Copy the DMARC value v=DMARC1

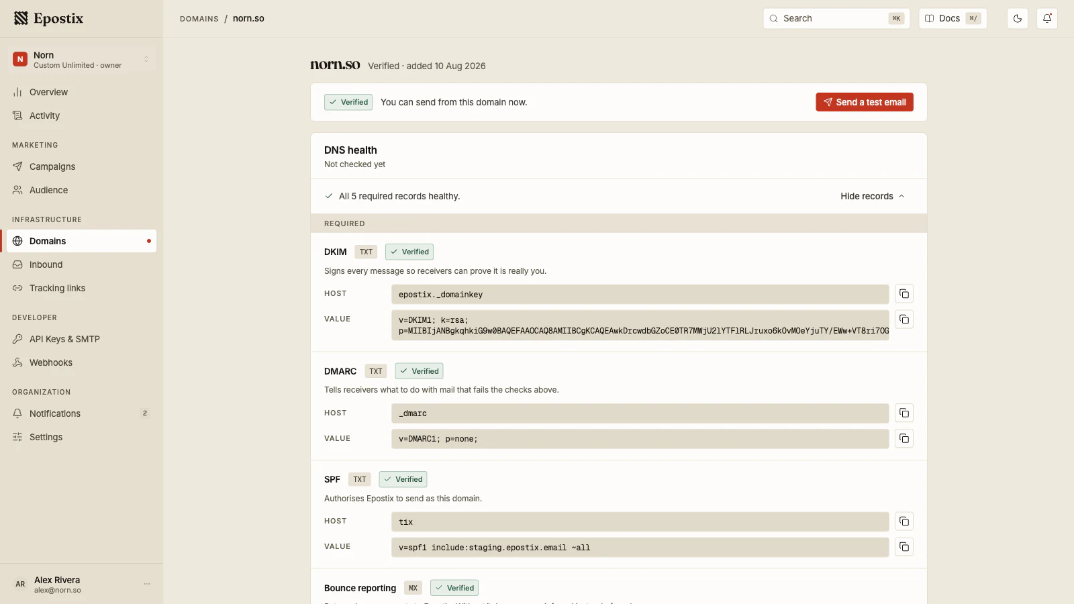[x=904, y=438]
